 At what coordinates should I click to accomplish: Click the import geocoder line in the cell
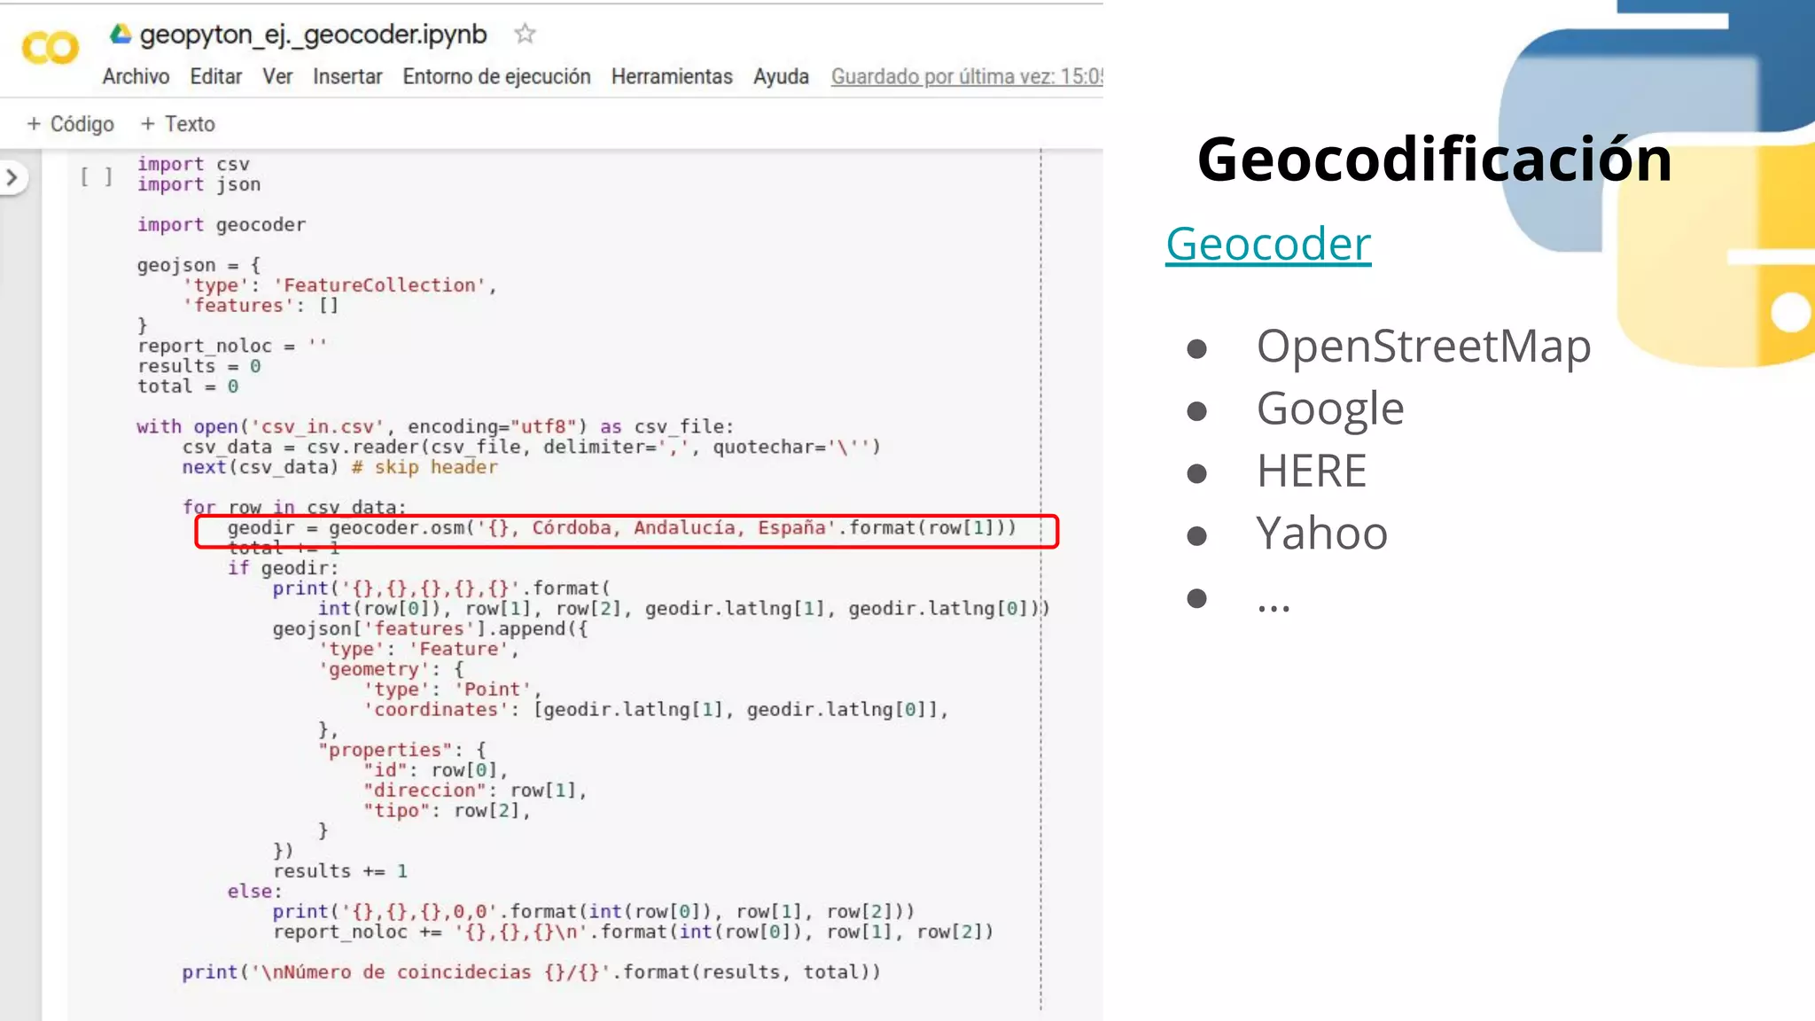(x=222, y=224)
